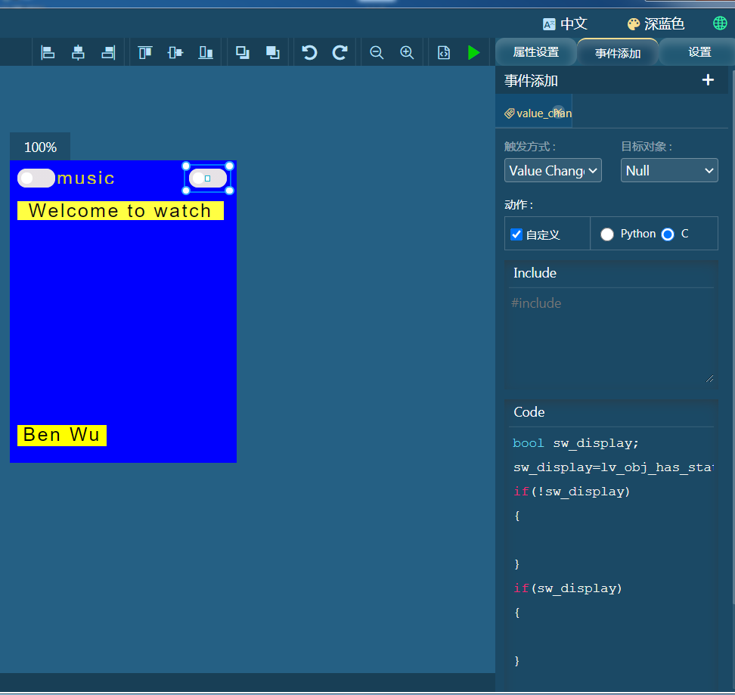Send selected widget to back
Image resolution: width=735 pixels, height=695 pixels.
273,52
